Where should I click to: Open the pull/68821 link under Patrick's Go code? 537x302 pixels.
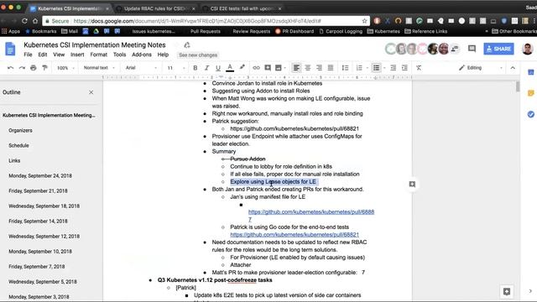[x=295, y=235]
